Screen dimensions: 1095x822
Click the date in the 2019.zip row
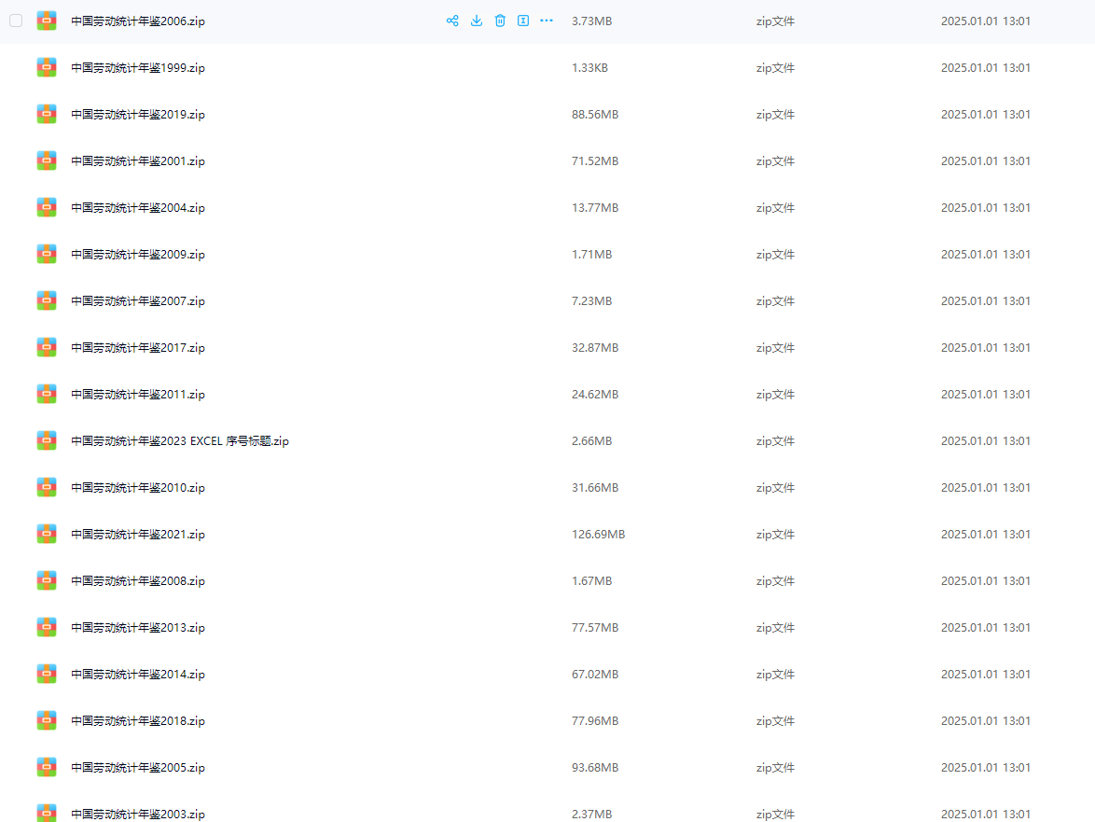985,115
